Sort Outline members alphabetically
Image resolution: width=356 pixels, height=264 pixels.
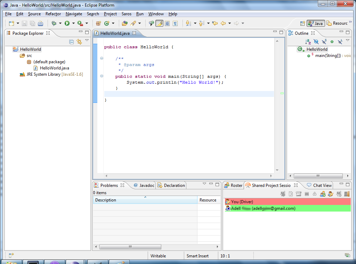(308, 42)
